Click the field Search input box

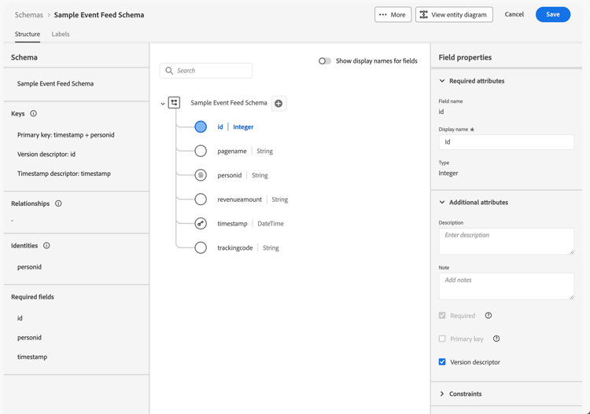[206, 71]
